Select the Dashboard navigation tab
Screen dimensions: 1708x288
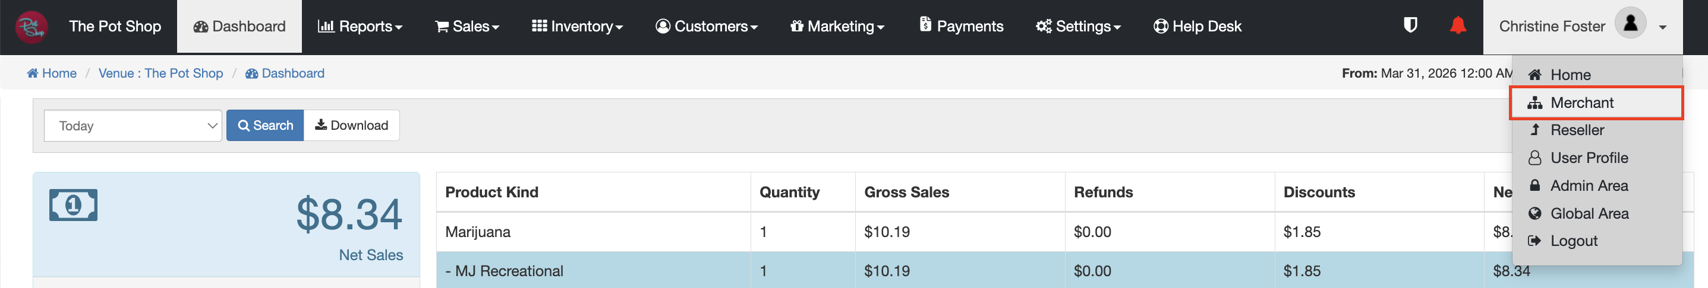(240, 27)
